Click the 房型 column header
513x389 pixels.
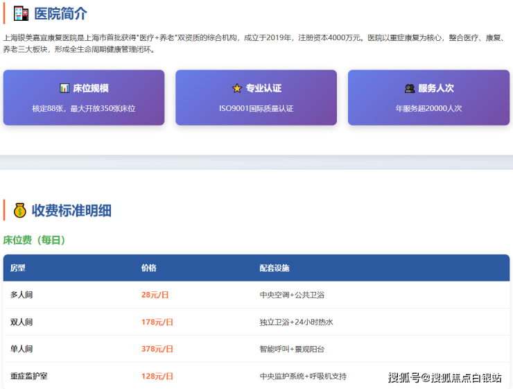(17, 268)
